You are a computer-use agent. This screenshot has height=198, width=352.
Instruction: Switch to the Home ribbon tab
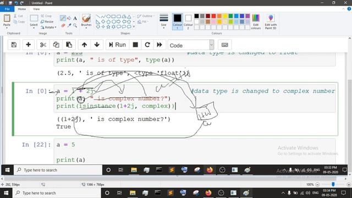22,9
